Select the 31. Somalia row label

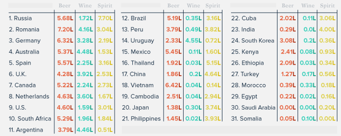pyautogui.click(x=246, y=119)
